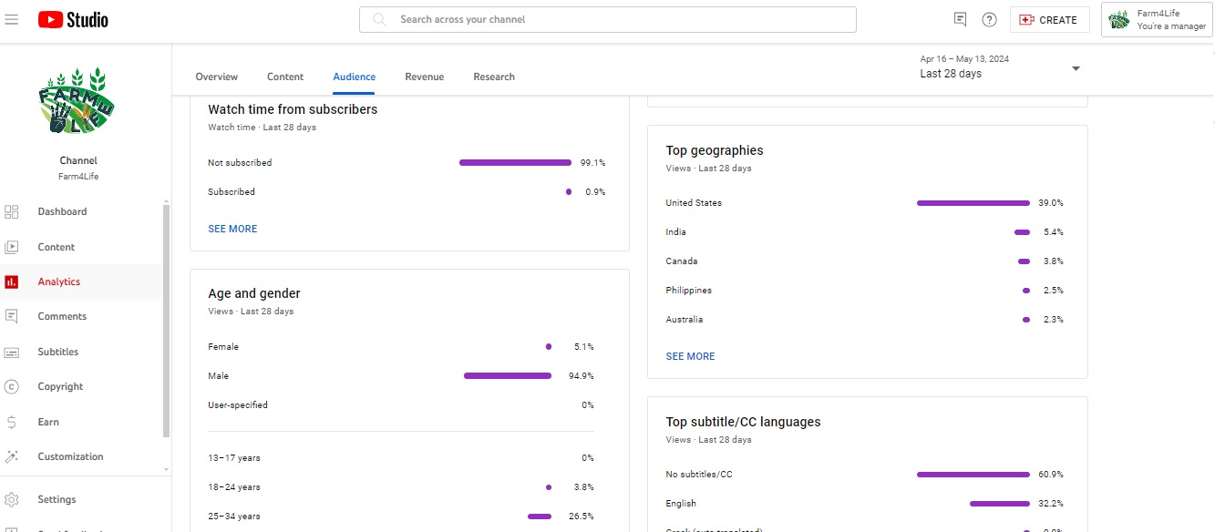Switch to the Revenue tab
Viewport: 1215px width, 532px height.
tap(424, 77)
